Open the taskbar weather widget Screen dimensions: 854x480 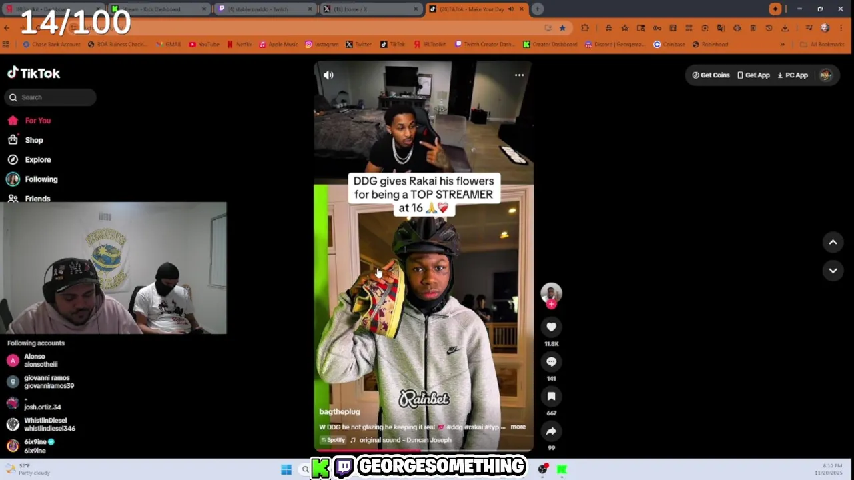(28, 469)
